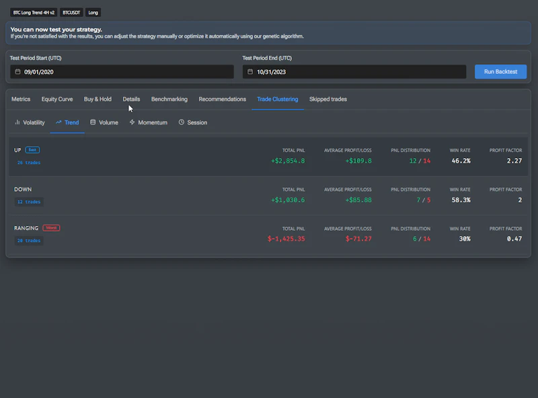
Task: Switch clustering to Session
Action: point(193,122)
